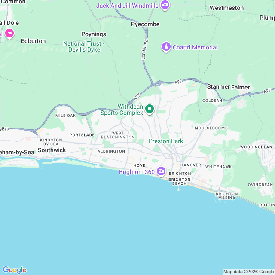
Task: Click the Hanover label
Action: 191,165
